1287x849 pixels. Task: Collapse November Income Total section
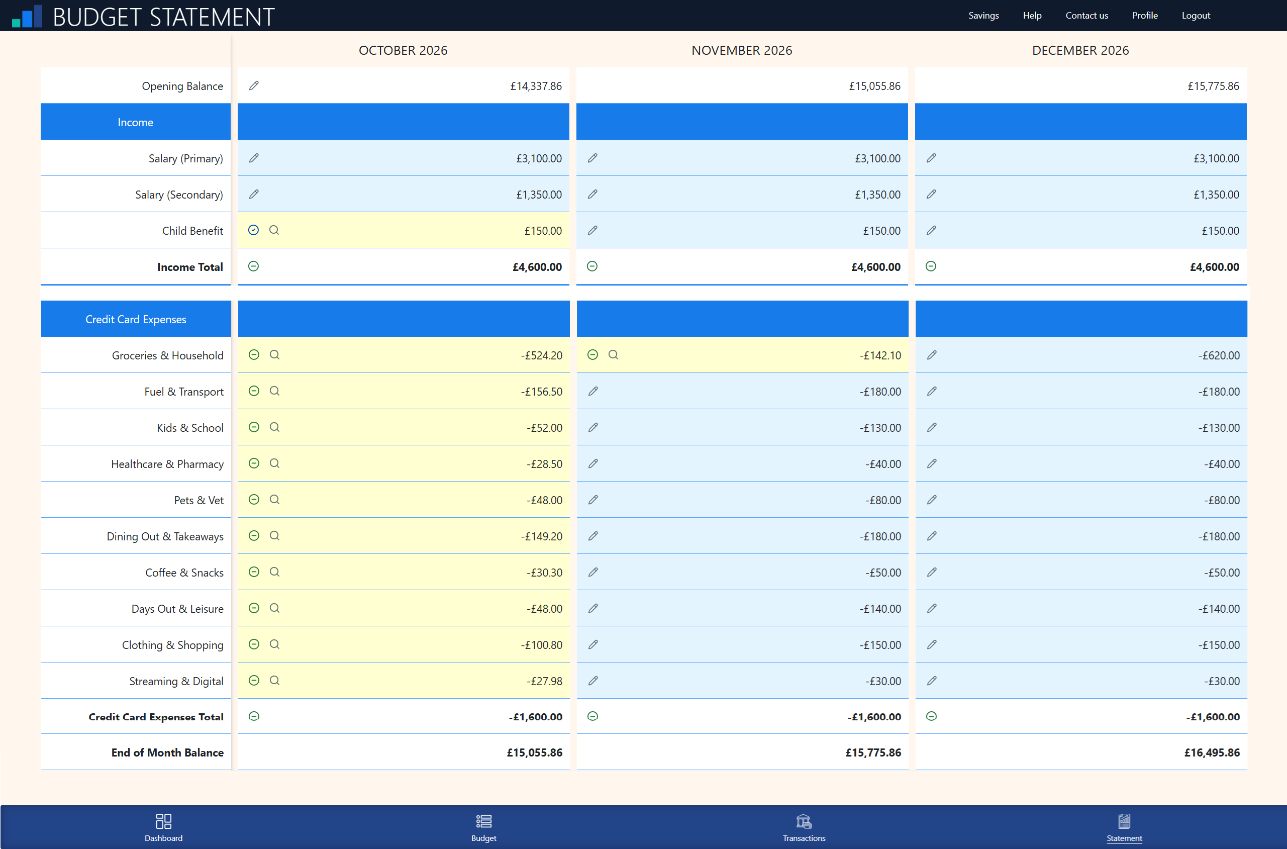pos(592,266)
